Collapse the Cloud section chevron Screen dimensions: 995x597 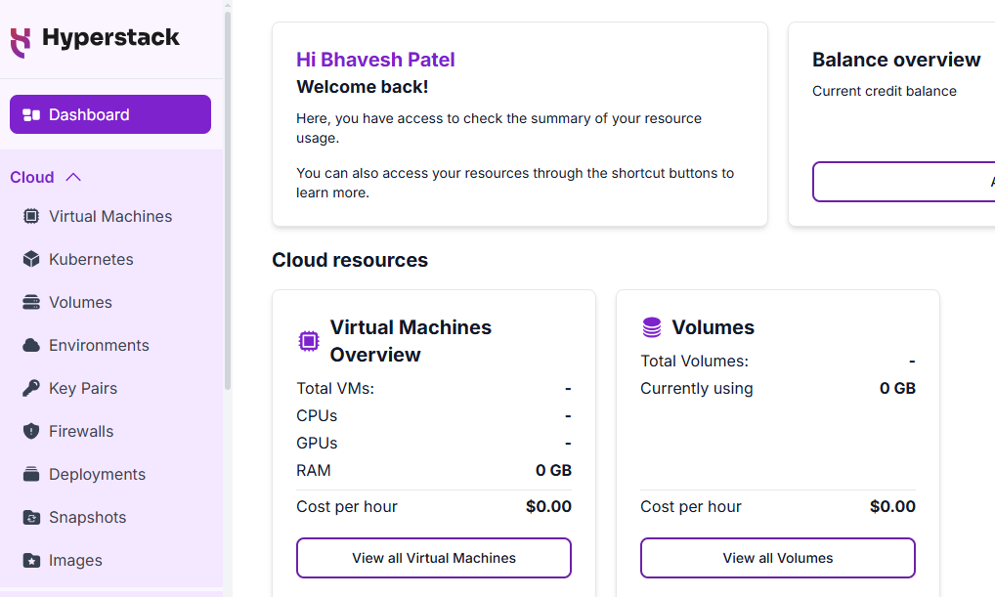coord(73,178)
